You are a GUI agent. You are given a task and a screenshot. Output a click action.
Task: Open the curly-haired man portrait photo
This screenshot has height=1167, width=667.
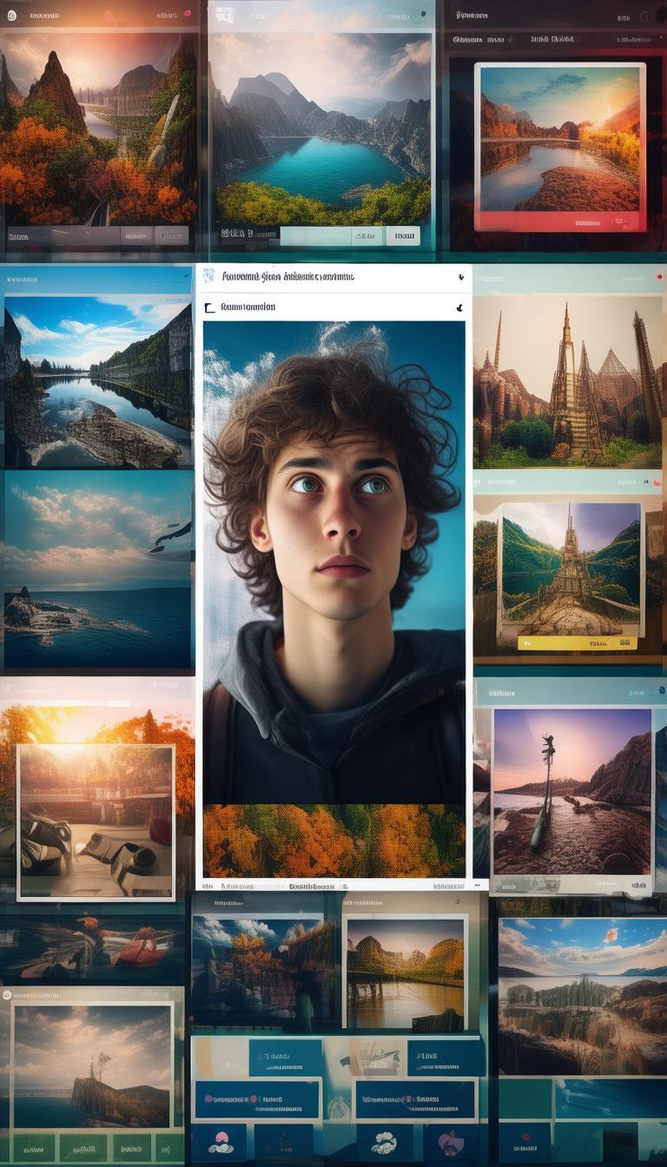coord(334,556)
